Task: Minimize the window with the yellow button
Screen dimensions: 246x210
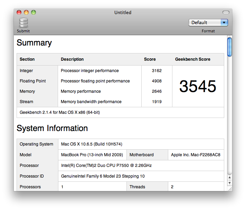Action: [x=26, y=12]
